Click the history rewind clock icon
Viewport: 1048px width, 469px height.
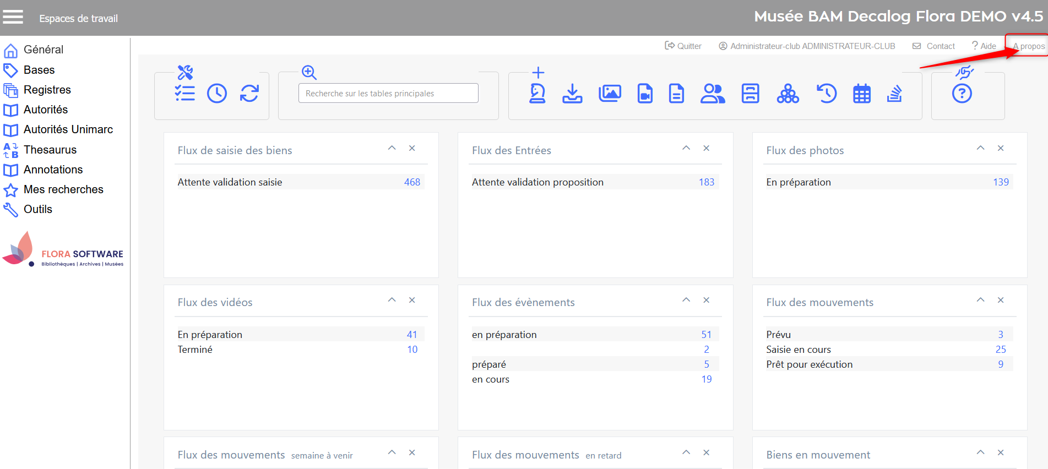coord(826,94)
